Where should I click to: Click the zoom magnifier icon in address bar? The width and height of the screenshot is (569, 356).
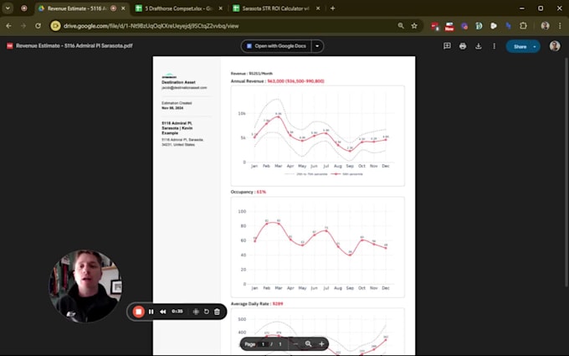pyautogui.click(x=401, y=26)
